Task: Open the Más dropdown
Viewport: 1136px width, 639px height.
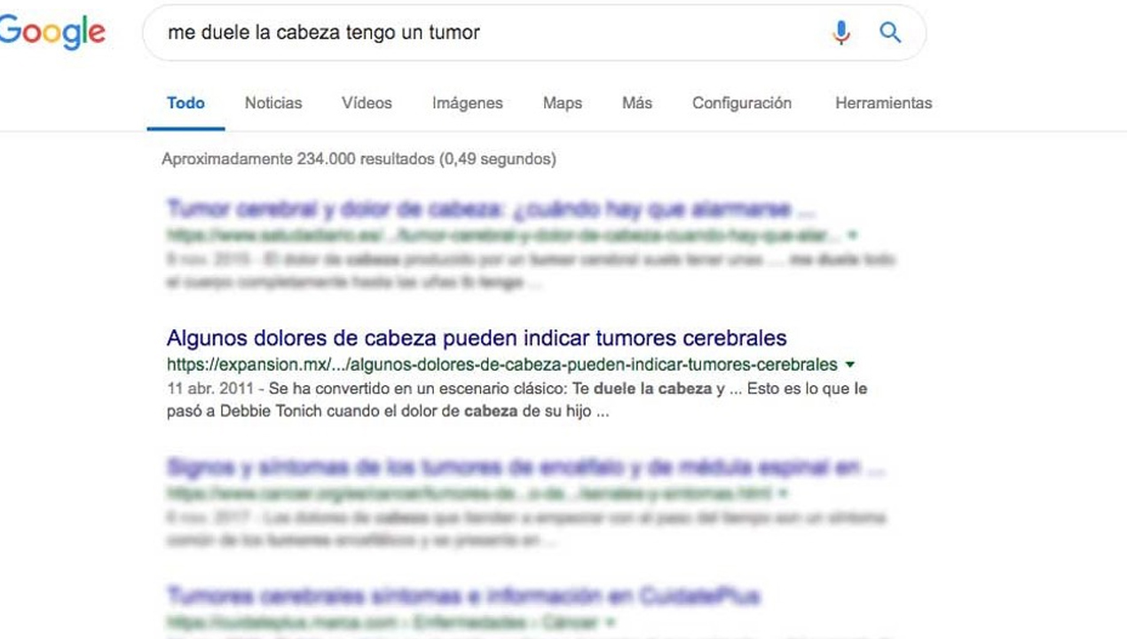Action: pyautogui.click(x=636, y=103)
